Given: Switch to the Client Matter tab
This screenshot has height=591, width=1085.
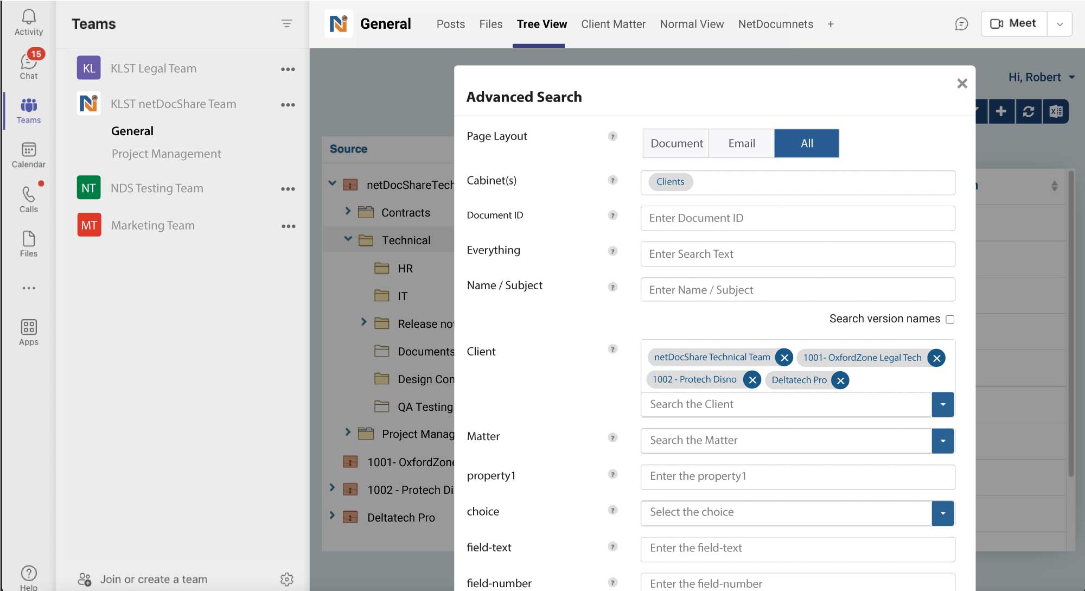Looking at the screenshot, I should click(x=613, y=24).
